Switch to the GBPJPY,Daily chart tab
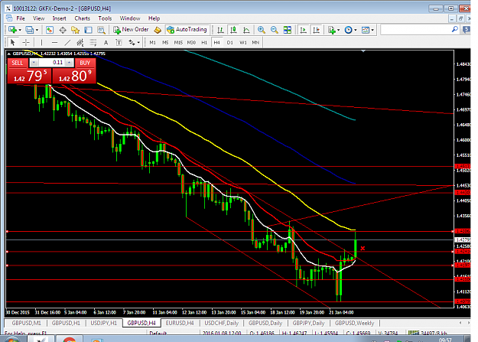This screenshot has width=478, height=342. 308,323
